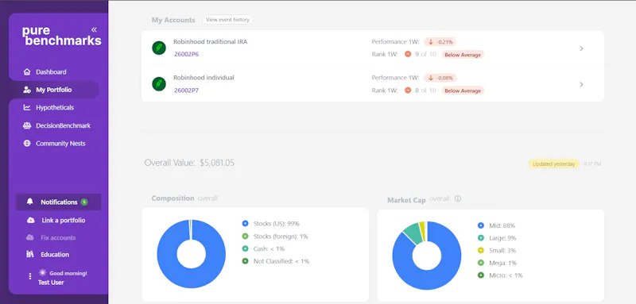Open Education section

[x=55, y=255]
